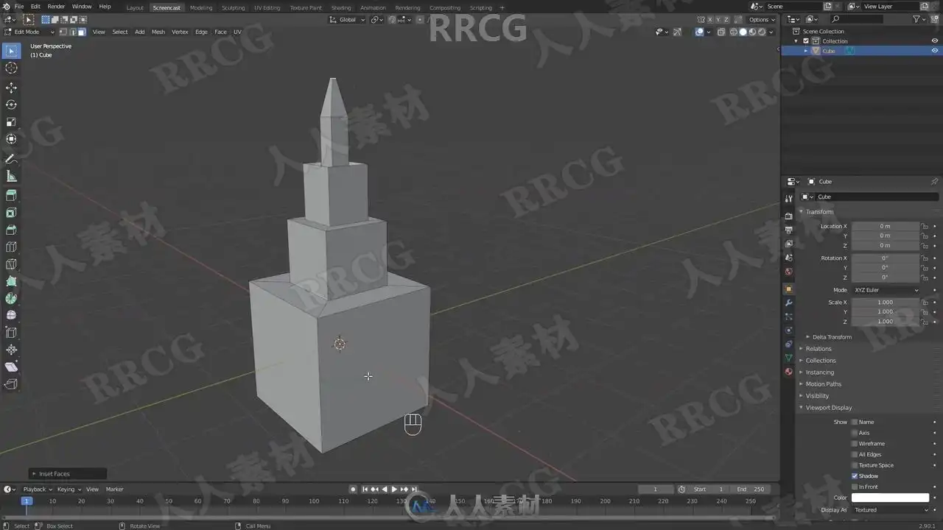Hide the Cube object with its eye icon

[935, 51]
